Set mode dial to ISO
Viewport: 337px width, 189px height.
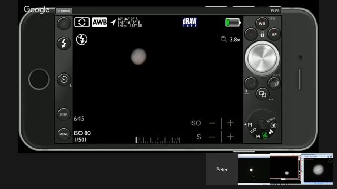[x=253, y=131]
